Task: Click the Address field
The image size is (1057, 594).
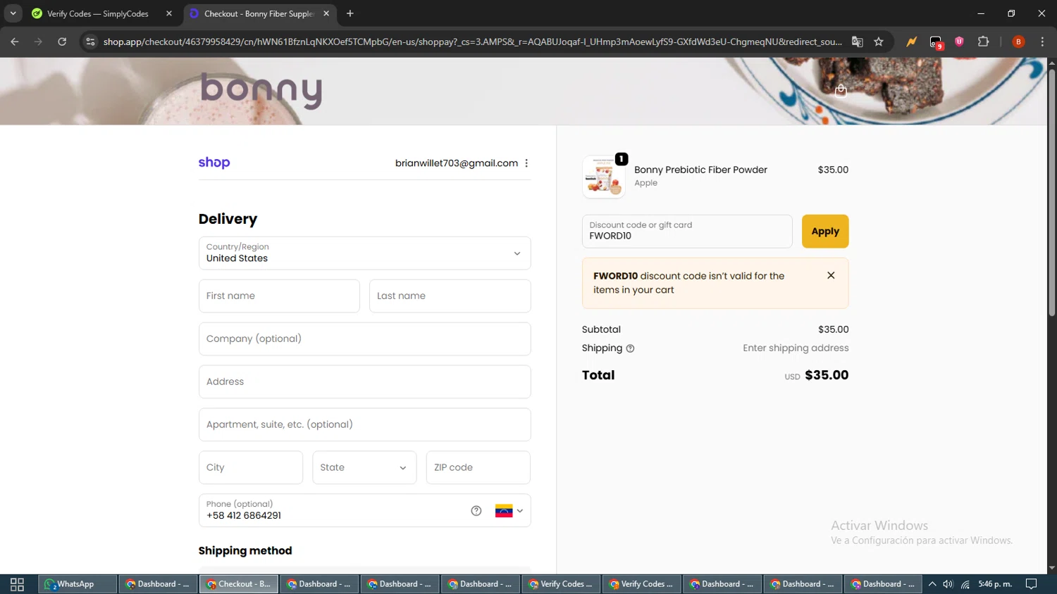Action: coord(364,382)
